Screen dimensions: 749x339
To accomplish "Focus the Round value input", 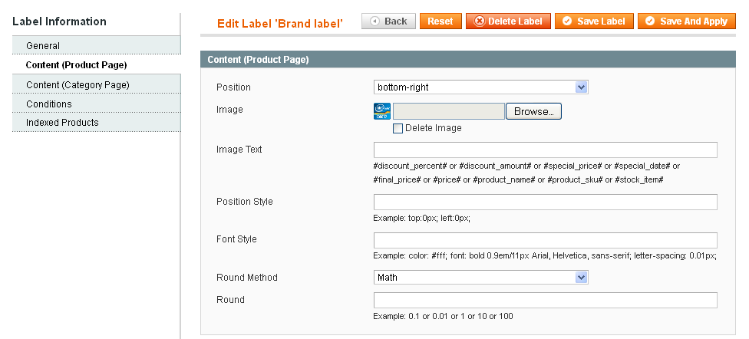I will (x=545, y=300).
